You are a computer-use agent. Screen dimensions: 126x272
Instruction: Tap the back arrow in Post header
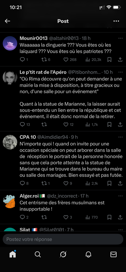7,21
